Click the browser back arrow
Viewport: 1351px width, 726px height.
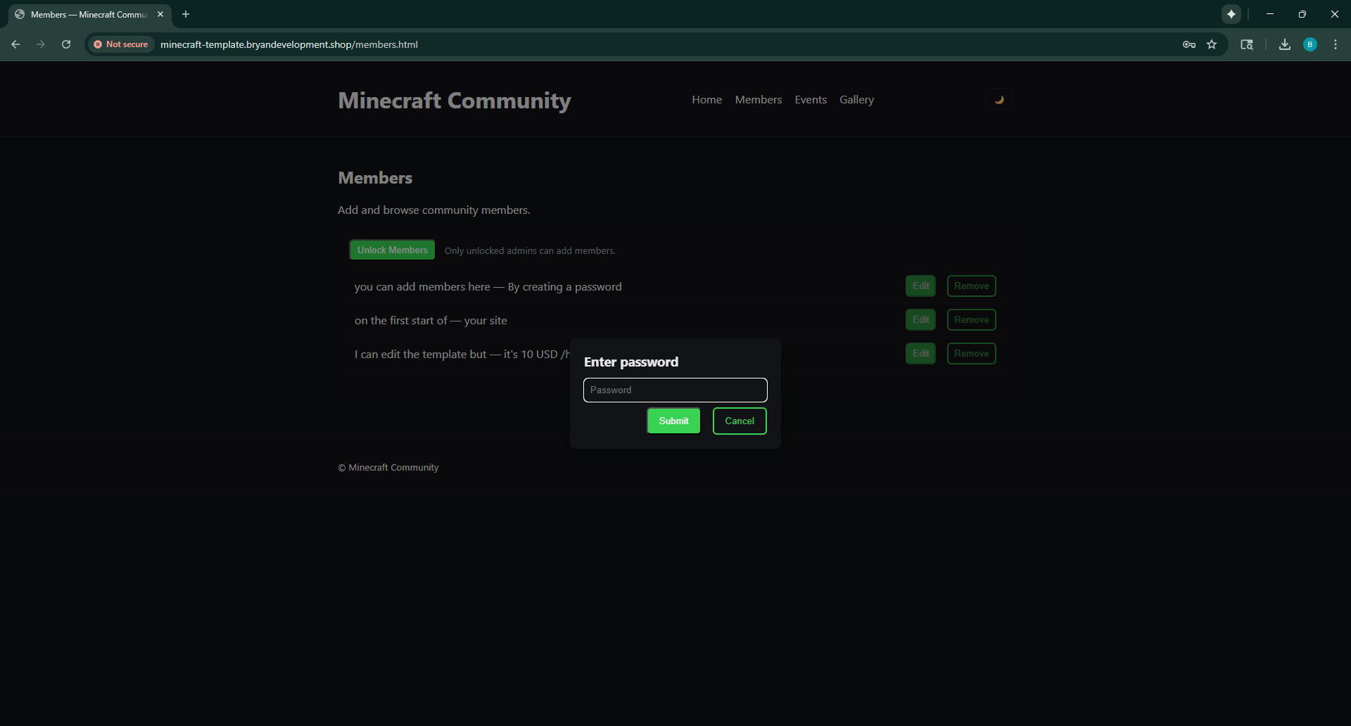15,44
